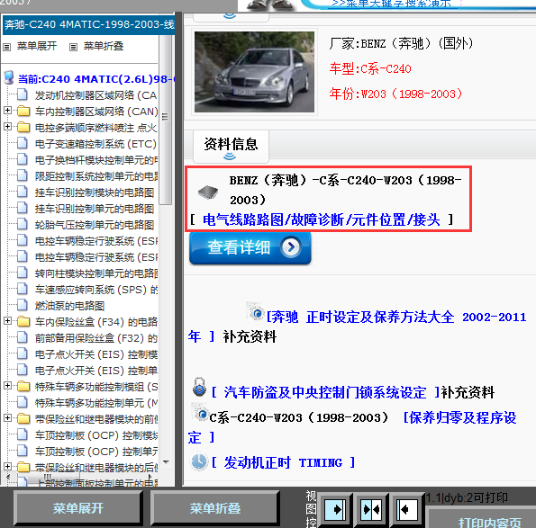Select 挂车识别控制单元的电路图 tree item
This screenshot has width=536, height=528.
click(94, 208)
